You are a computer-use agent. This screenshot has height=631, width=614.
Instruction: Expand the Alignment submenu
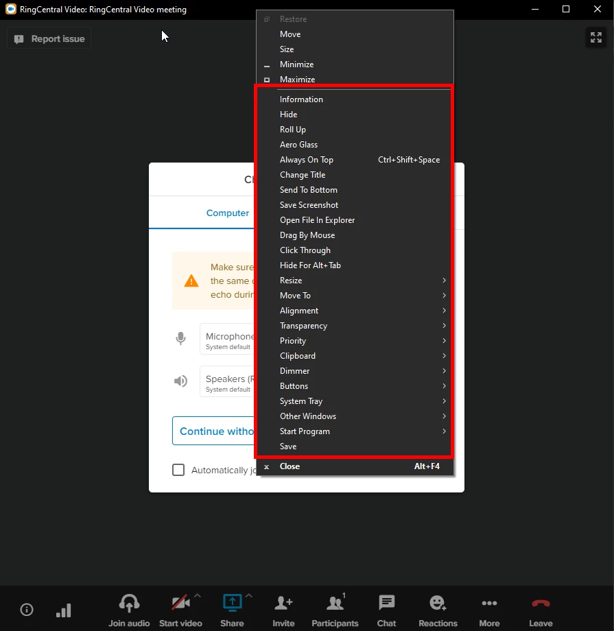tap(355, 310)
